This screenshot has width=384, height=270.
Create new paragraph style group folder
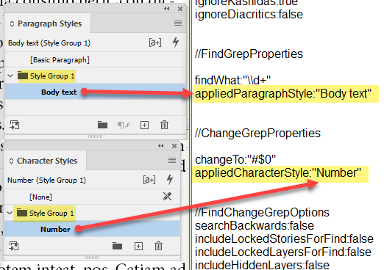[x=102, y=125]
